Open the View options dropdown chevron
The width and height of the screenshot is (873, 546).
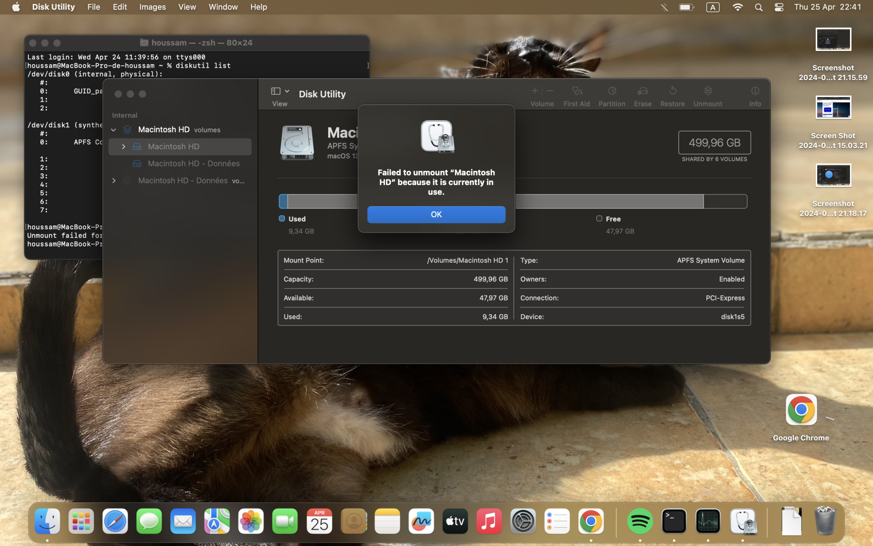[x=287, y=91]
